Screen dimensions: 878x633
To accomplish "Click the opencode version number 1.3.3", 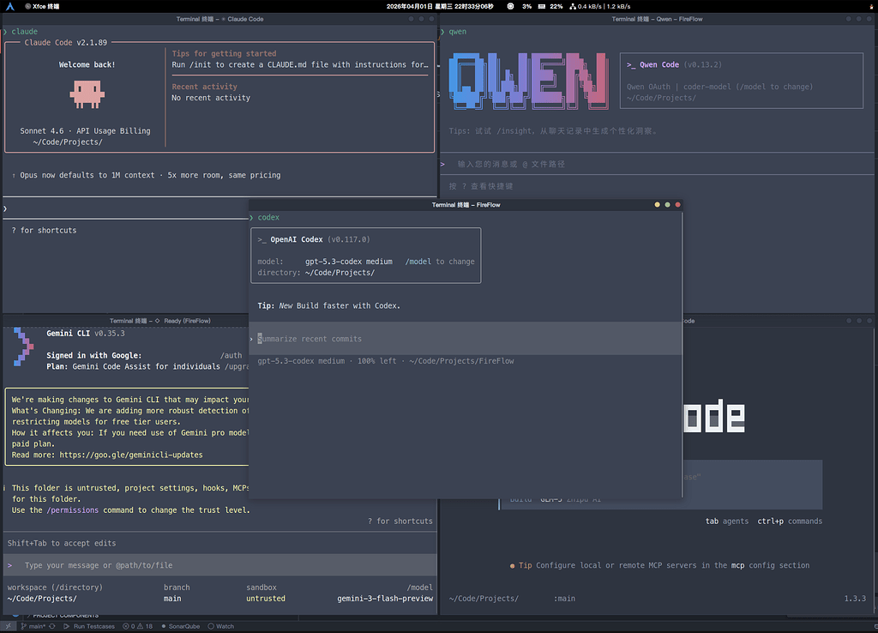I will point(855,599).
